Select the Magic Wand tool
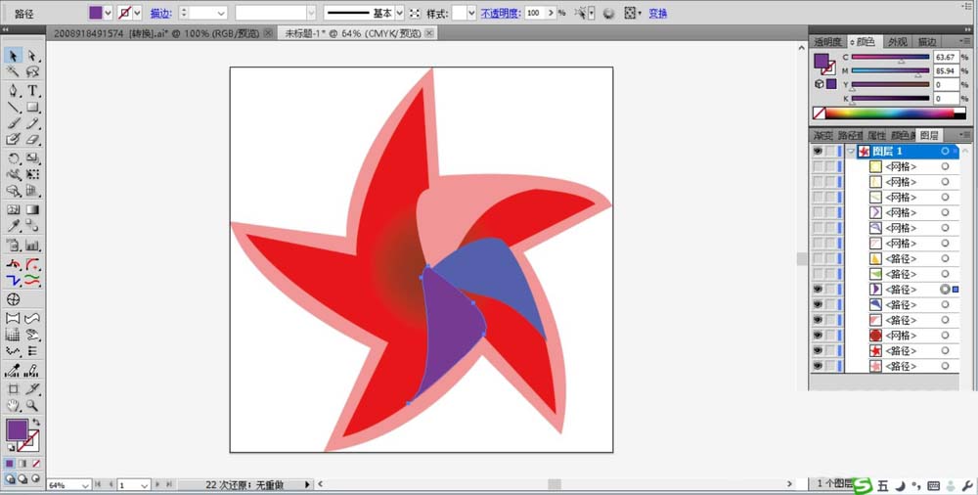Image resolution: width=978 pixels, height=495 pixels. point(13,72)
